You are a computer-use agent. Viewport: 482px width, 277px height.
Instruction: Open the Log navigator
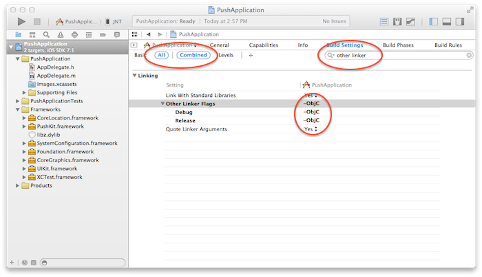click(117, 34)
